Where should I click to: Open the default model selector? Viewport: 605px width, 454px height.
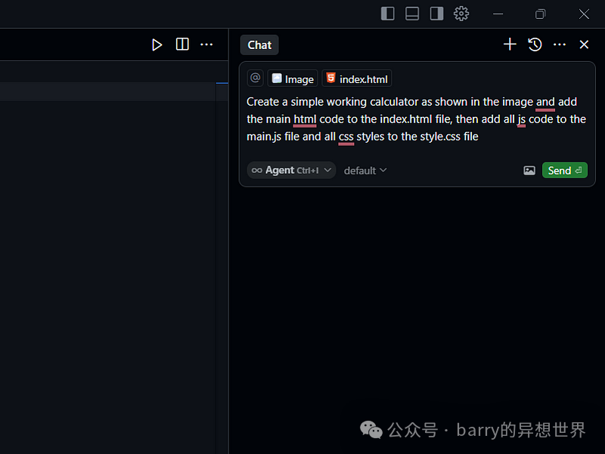[x=365, y=170]
